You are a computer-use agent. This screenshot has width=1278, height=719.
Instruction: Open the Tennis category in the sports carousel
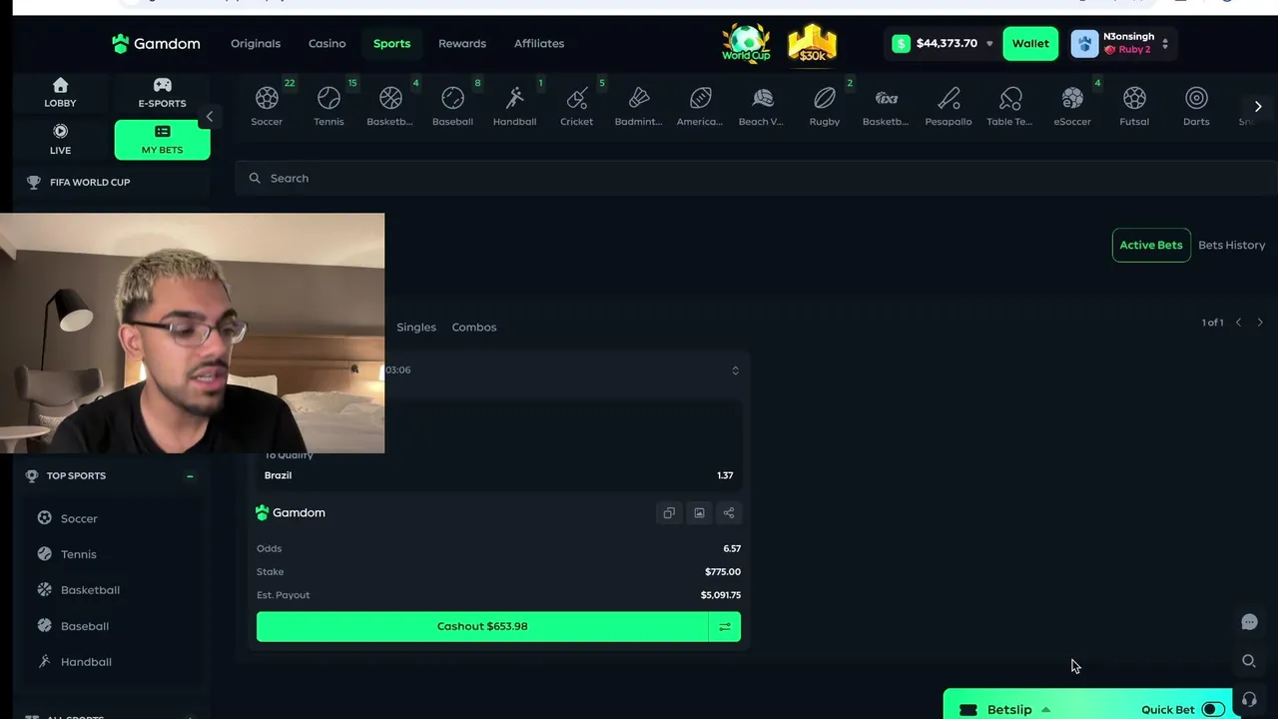[x=328, y=105]
